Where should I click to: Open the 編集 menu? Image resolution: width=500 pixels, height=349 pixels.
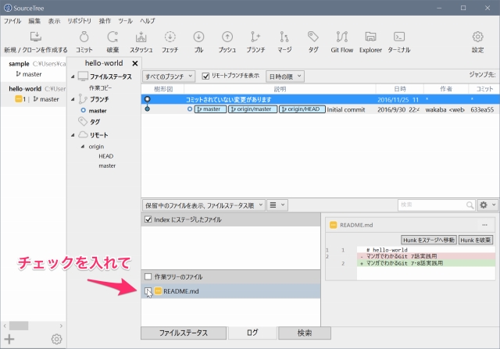click(x=34, y=21)
